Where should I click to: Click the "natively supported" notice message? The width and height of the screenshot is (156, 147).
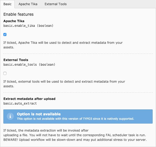point(75,119)
